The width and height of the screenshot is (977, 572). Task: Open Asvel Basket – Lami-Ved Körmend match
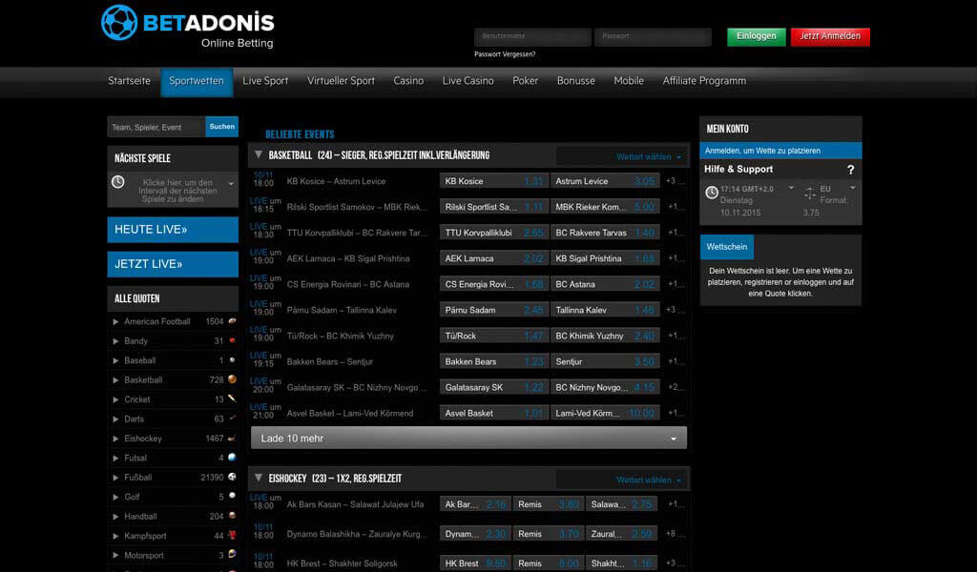pos(350,414)
